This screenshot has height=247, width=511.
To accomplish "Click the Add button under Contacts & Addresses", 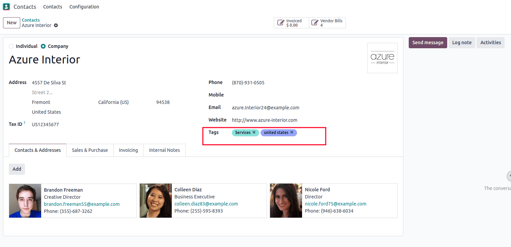I will point(17,169).
